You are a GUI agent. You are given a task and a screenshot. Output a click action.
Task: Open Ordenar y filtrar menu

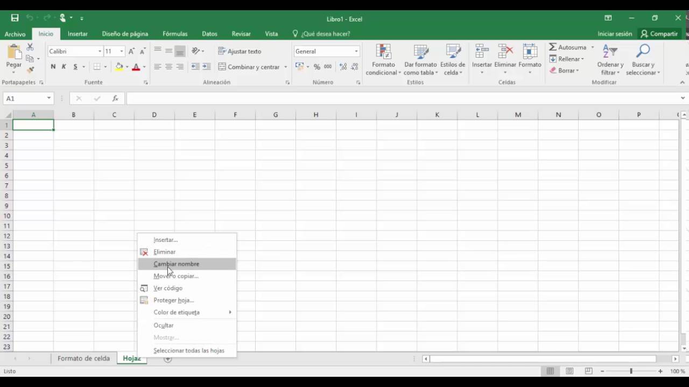pos(610,60)
